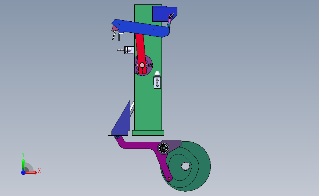Select the red lever arm
Viewport: 319px width, 196px height.
pyautogui.click(x=142, y=53)
